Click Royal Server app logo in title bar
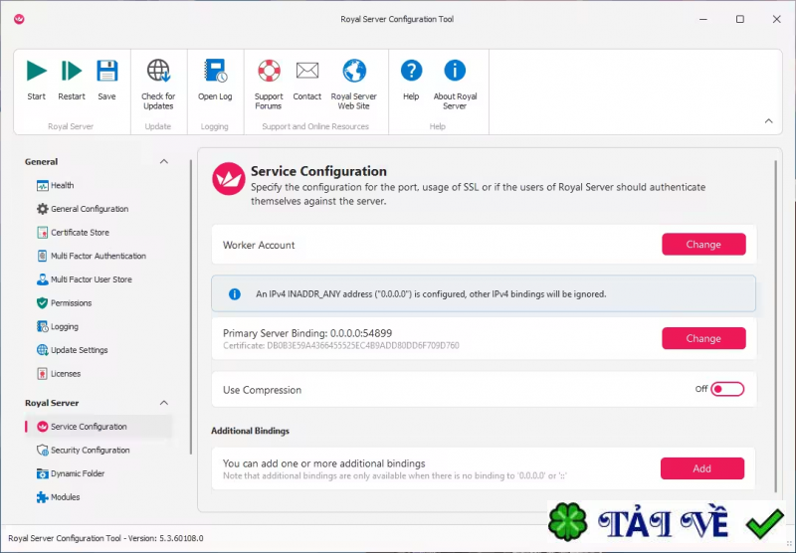The width and height of the screenshot is (796, 553). click(19, 19)
